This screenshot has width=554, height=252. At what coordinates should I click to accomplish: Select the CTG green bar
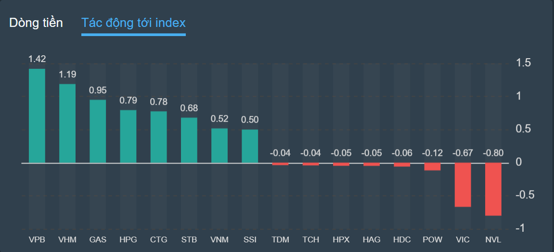pos(158,137)
